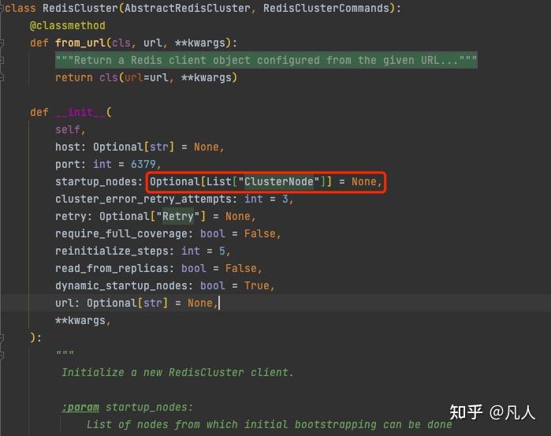The width and height of the screenshot is (551, 436).
Task: Click the require_full_coverage parameter
Action: tap(121, 234)
